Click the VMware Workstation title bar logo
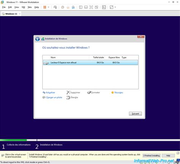Viewport: 180px width, 164px height. (2, 2)
